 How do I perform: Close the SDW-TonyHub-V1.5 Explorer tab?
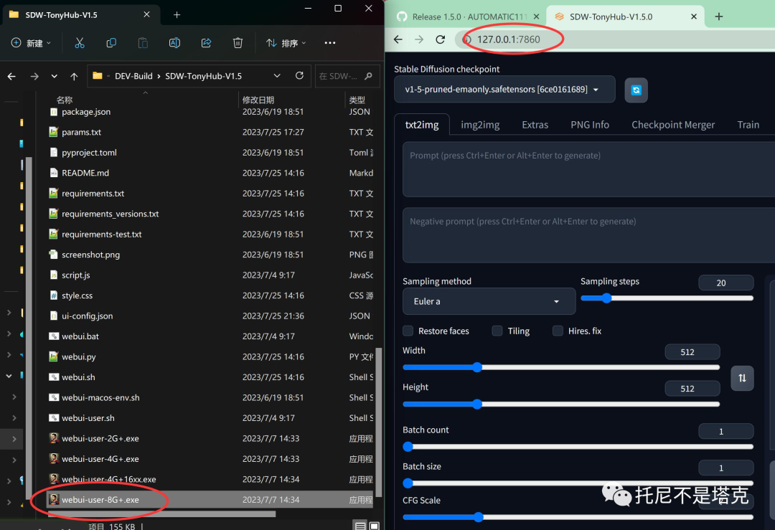tap(146, 15)
